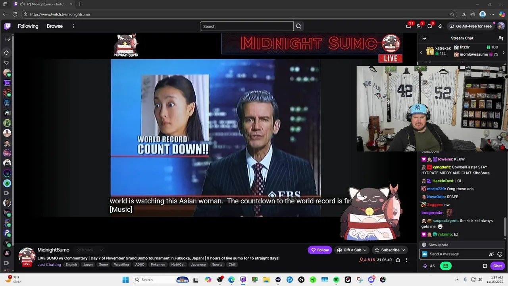Click the Pokemon tag
The image size is (508, 286).
pos(158,265)
